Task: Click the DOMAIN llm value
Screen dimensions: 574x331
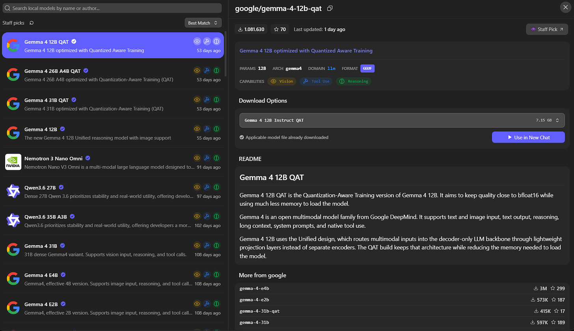Action: click(x=331, y=68)
